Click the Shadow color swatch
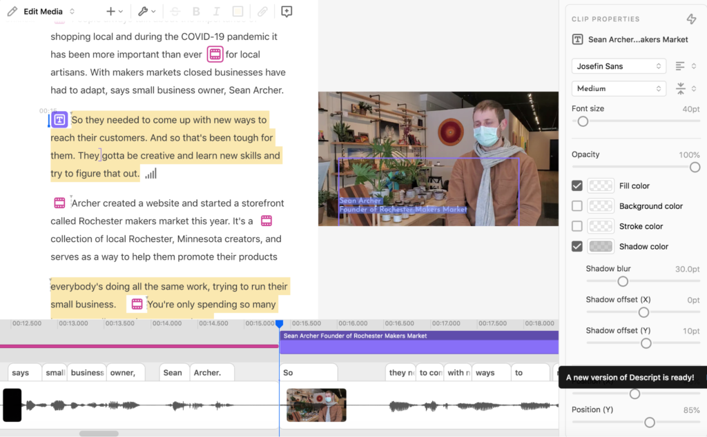The image size is (707, 437). click(x=600, y=246)
